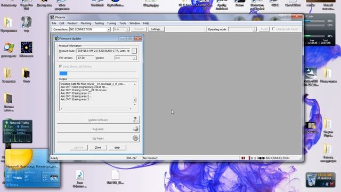
Task: Open the Product menu
Action: pos(72,23)
